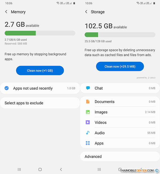
Task: Open Select apps to exclude
Action: click(40, 103)
